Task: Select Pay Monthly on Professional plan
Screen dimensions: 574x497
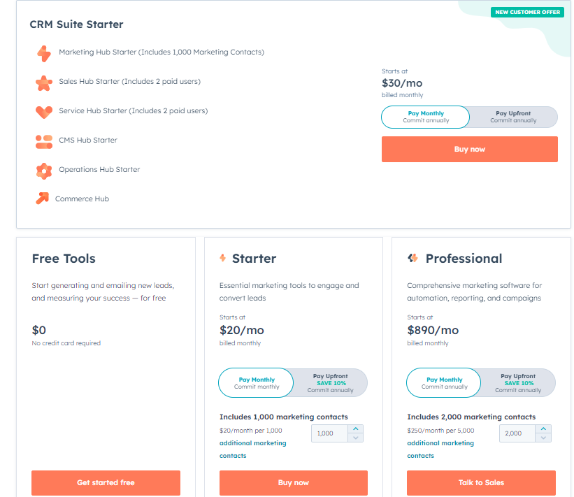Action: point(444,383)
